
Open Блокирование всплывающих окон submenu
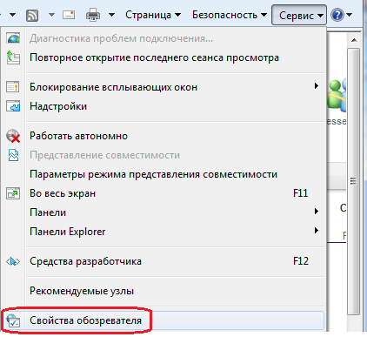click(176, 87)
